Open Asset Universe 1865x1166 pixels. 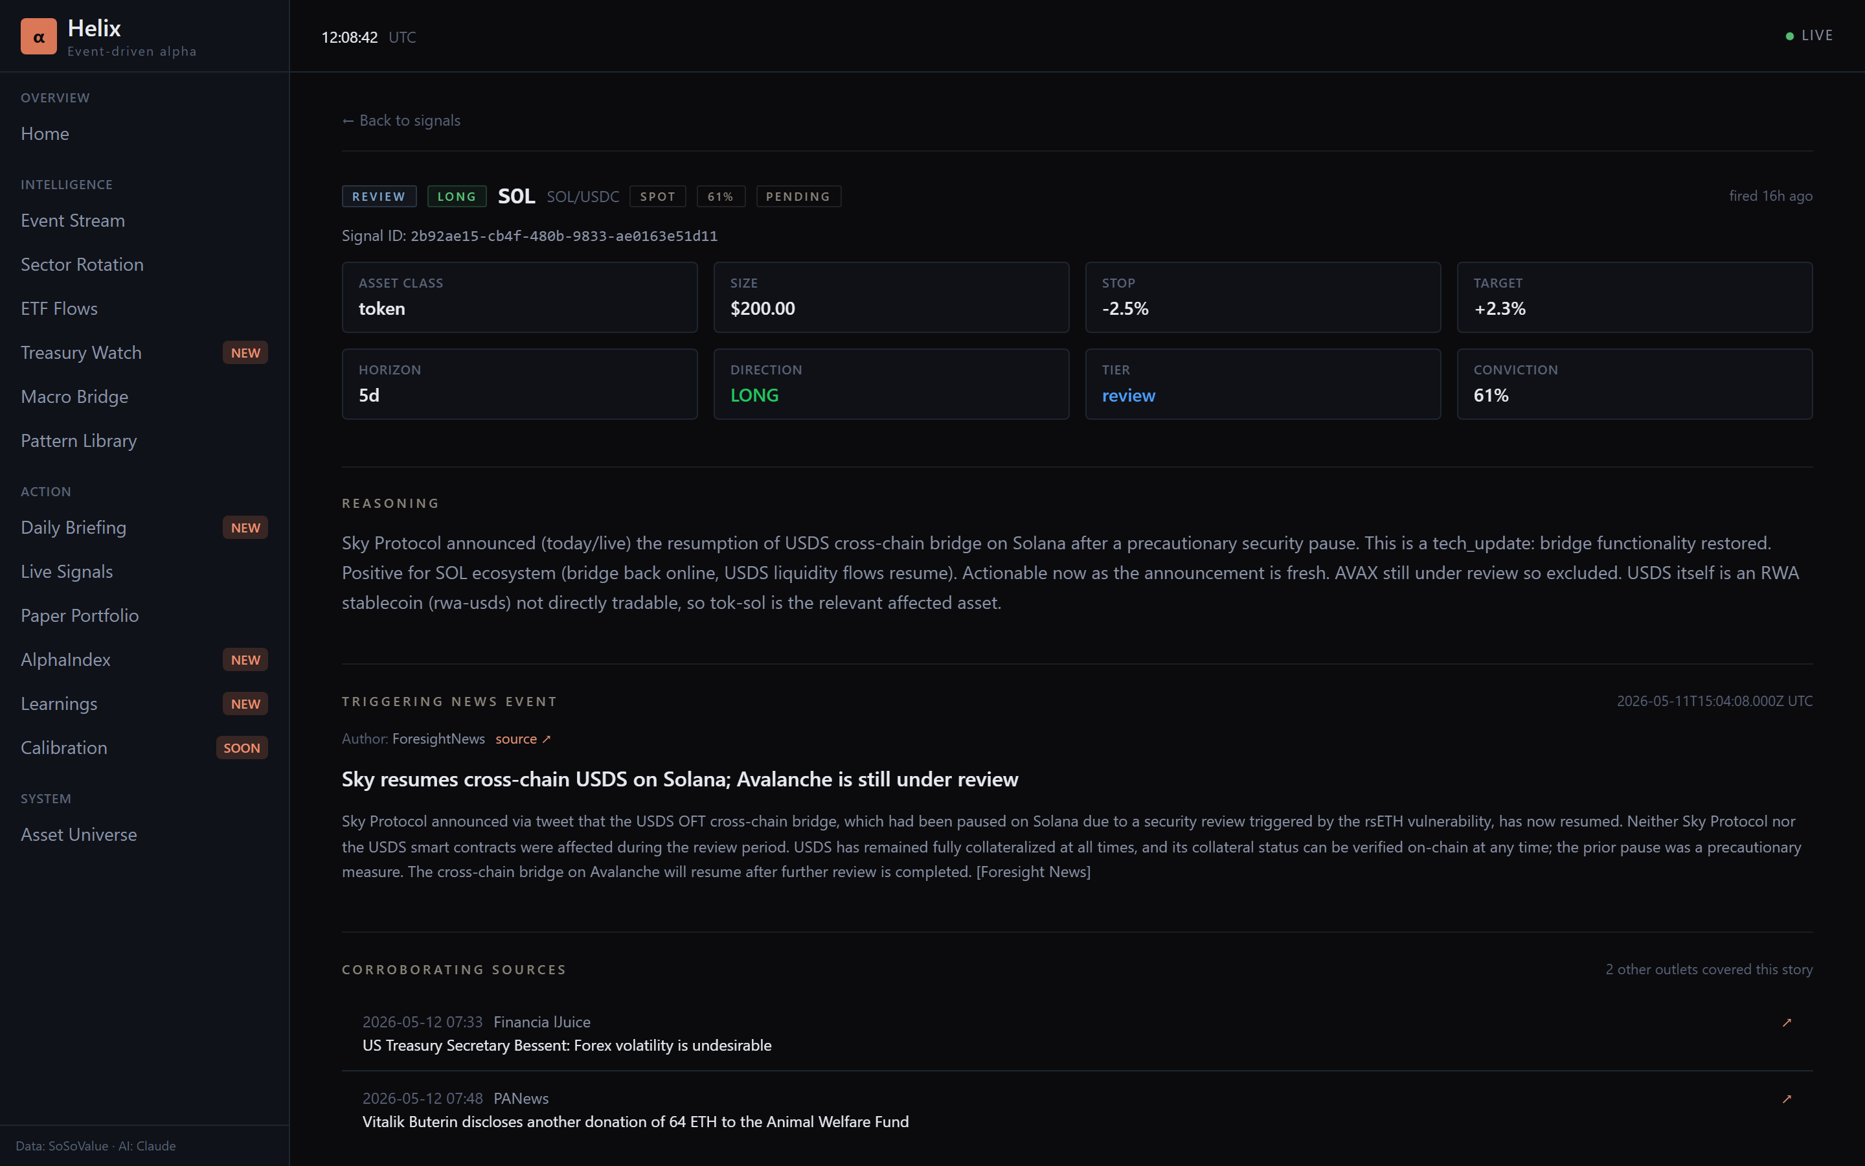[x=78, y=834]
